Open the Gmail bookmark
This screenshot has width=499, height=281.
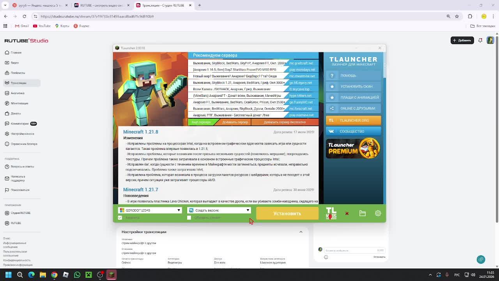22,26
